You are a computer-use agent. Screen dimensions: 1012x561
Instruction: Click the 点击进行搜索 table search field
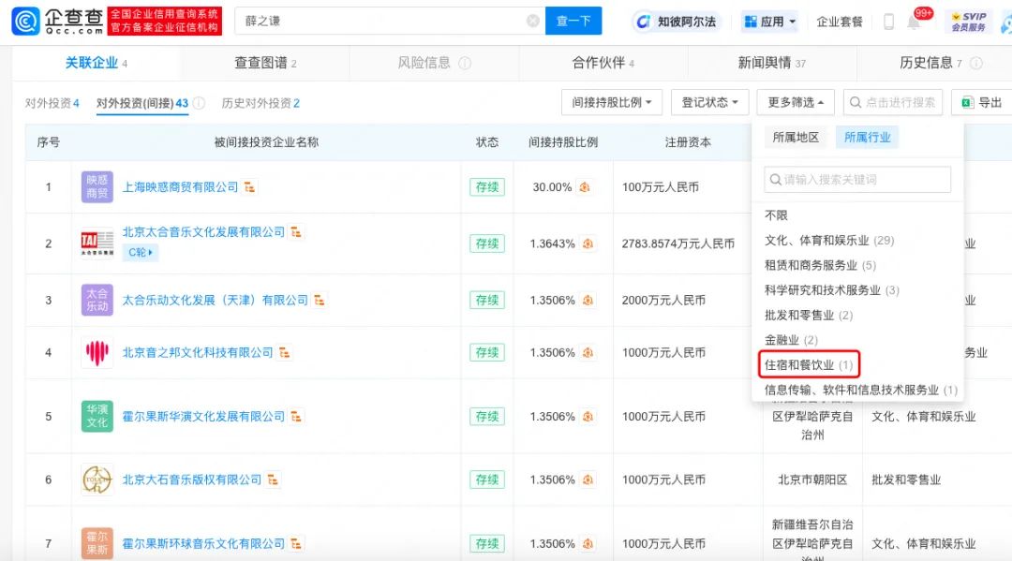893,102
